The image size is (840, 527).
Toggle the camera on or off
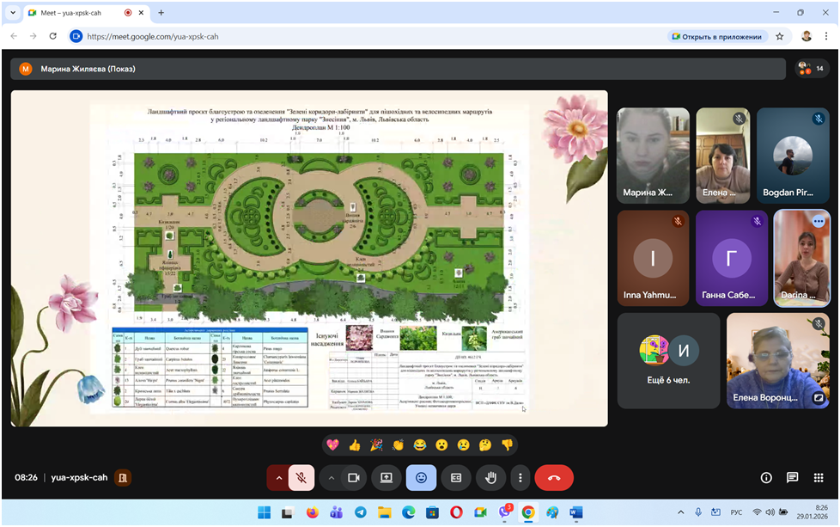coord(352,477)
